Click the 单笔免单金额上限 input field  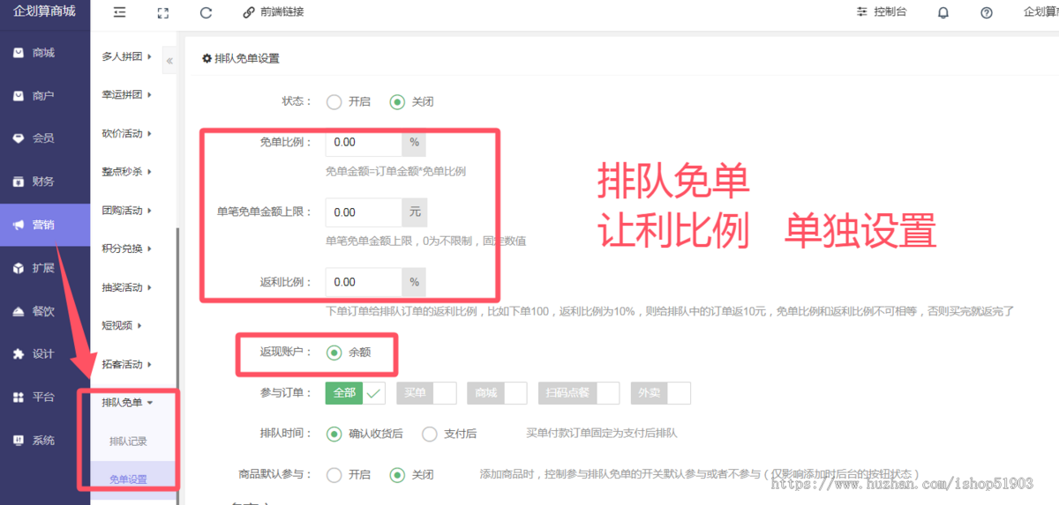click(364, 212)
